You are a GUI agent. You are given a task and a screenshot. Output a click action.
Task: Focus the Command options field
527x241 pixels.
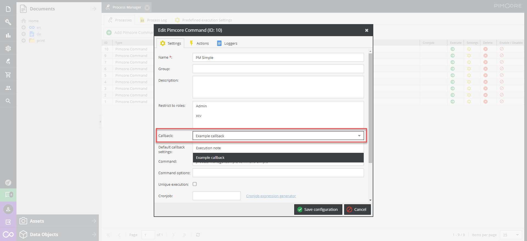[x=278, y=173]
